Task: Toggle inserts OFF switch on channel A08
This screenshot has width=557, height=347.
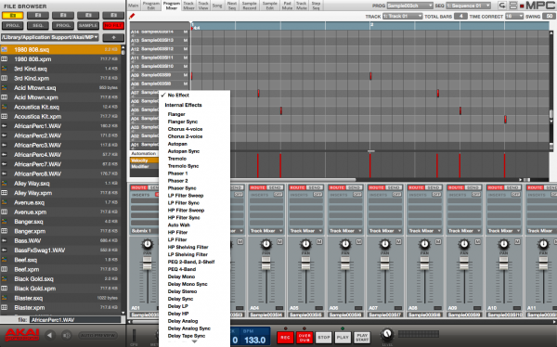Action: point(436,195)
